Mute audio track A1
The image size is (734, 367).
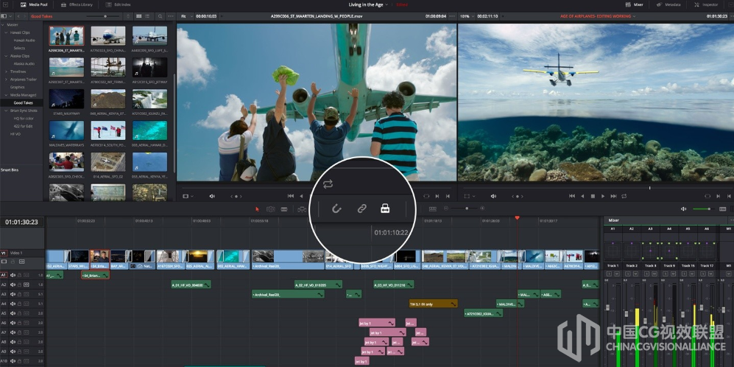click(x=13, y=275)
